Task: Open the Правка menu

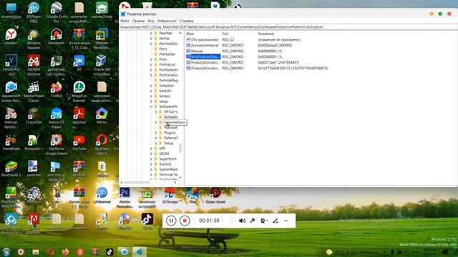Action: (x=138, y=21)
